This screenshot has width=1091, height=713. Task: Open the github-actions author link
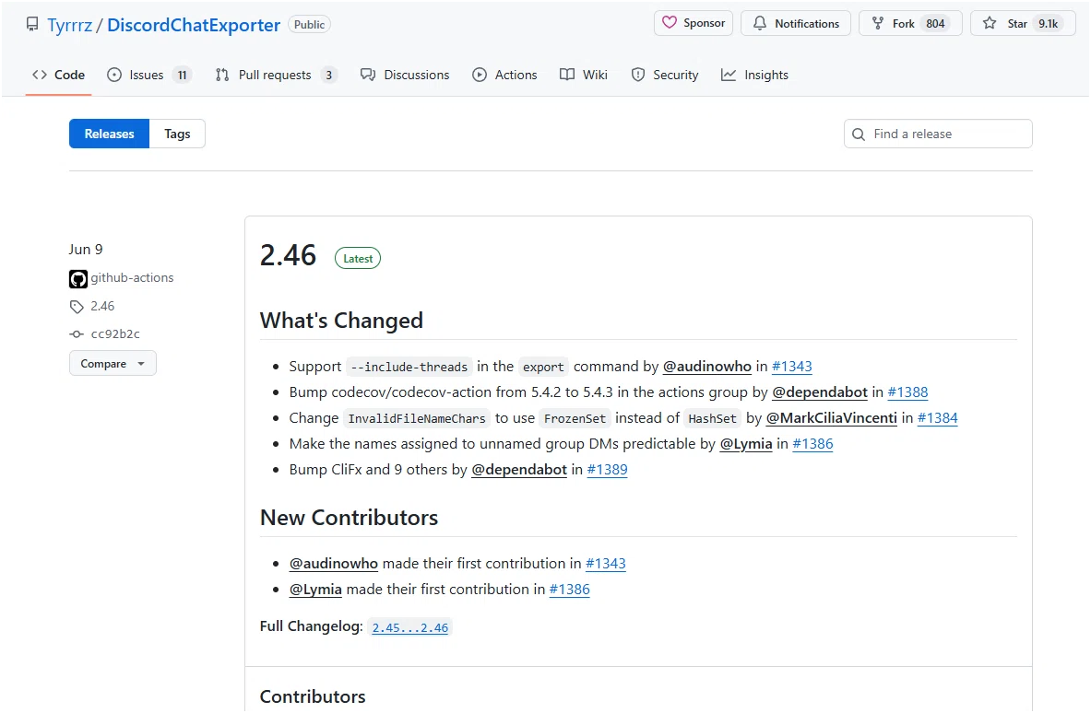[x=132, y=278]
